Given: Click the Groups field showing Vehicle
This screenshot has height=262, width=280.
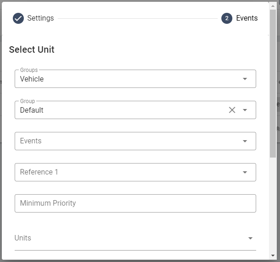Looking at the screenshot, I should [x=128, y=79].
